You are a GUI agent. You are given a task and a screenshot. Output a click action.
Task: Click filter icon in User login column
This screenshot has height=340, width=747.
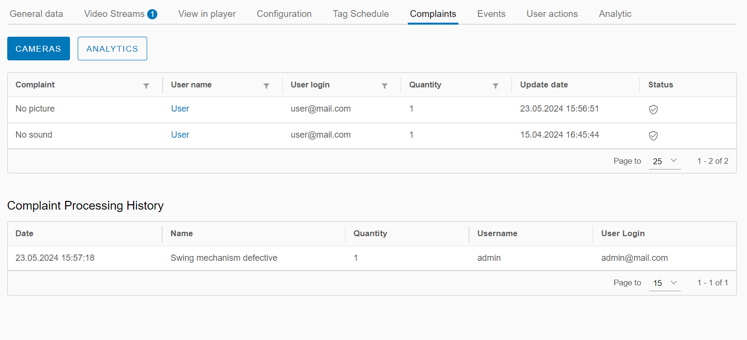click(385, 85)
